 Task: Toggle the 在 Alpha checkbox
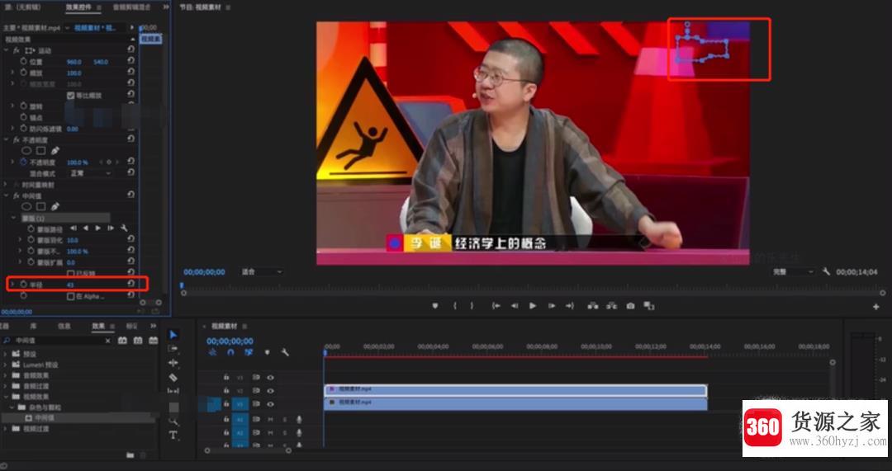click(70, 297)
